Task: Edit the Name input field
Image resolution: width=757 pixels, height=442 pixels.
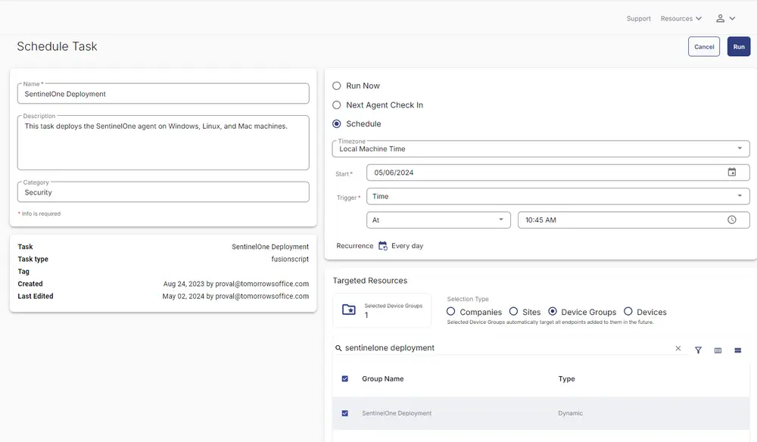Action: tap(164, 94)
